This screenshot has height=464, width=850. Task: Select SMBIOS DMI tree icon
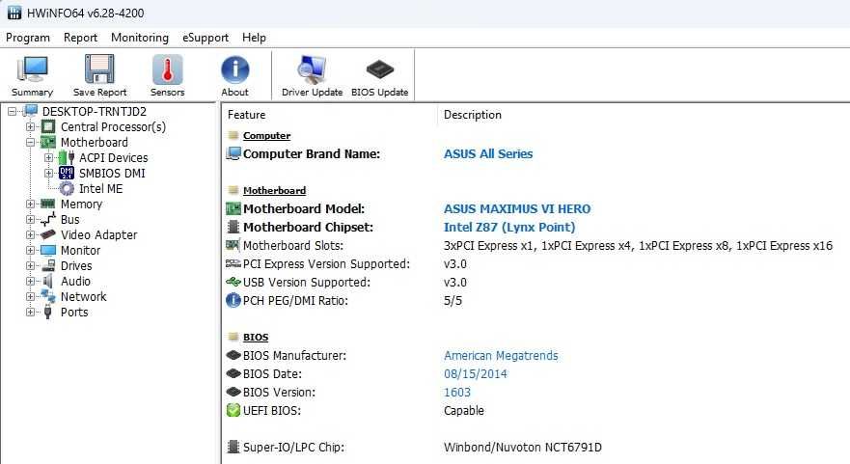(x=67, y=173)
